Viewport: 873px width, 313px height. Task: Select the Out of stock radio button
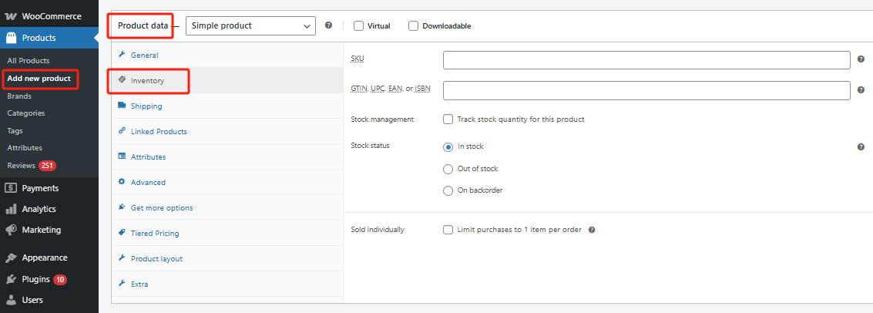448,169
